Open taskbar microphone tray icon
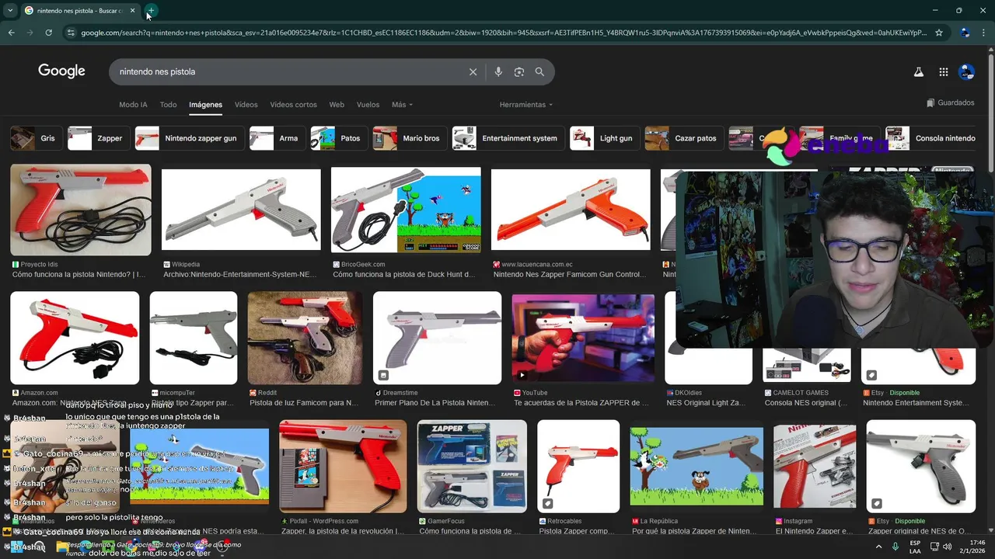This screenshot has height=559, width=995. [x=895, y=547]
